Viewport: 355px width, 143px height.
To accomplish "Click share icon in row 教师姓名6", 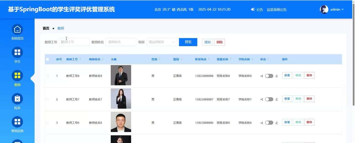I will point(262,123).
